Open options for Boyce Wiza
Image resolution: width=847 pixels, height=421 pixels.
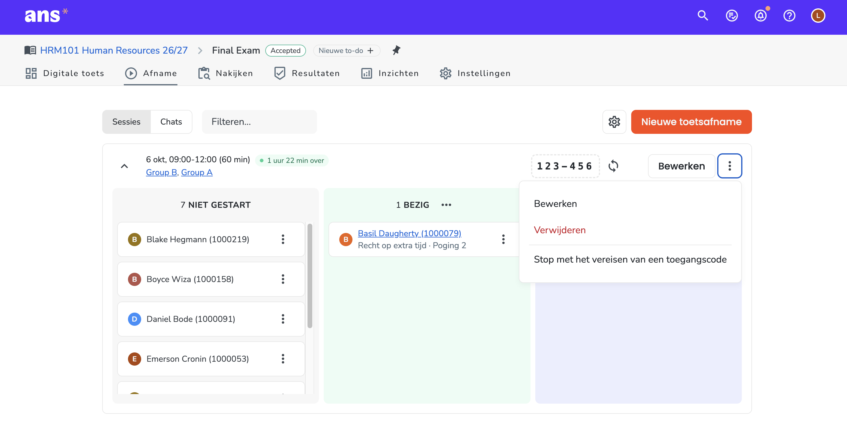pos(283,279)
